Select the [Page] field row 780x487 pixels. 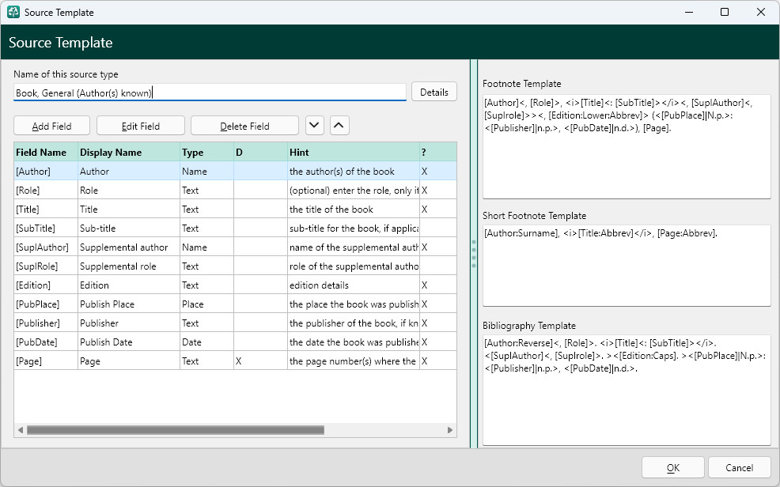[x=235, y=361]
